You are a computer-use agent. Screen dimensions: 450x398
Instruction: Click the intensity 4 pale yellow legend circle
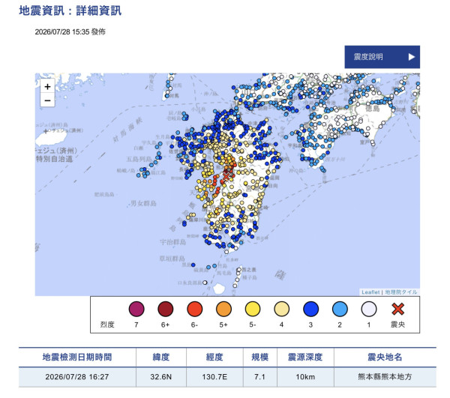pos(281,309)
